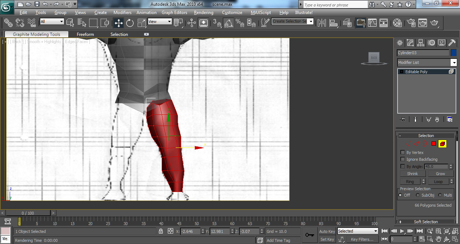Image resolution: width=460 pixels, height=244 pixels.
Task: Open the Key Filters dialog button
Action: pyautogui.click(x=362, y=239)
